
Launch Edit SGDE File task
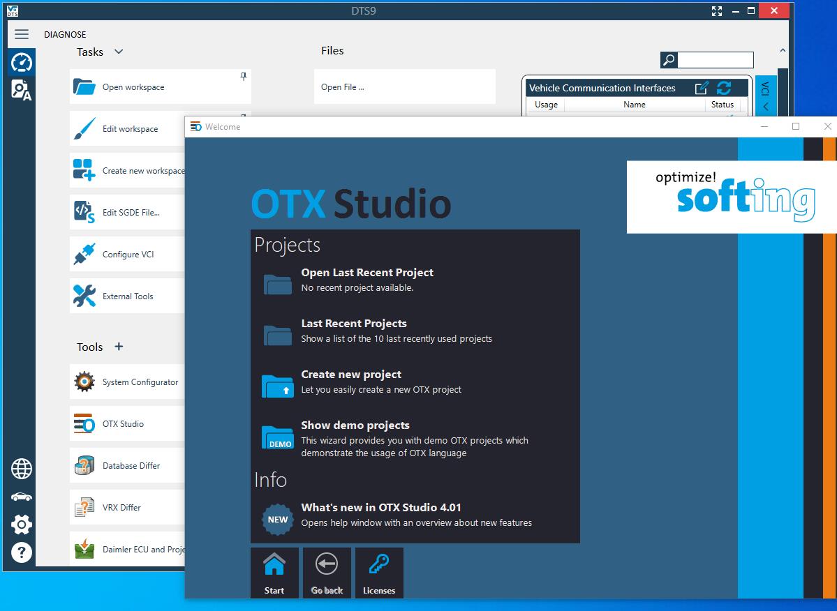pyautogui.click(x=128, y=212)
